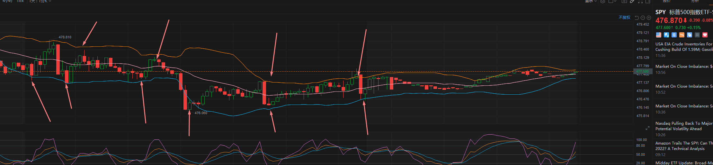Open Midday ETF Update news item
The width and height of the screenshot is (713, 165).
(x=684, y=163)
